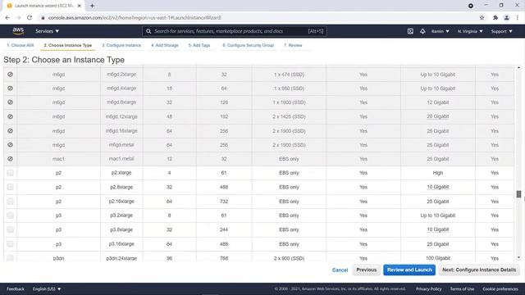Select the p3dn.24xlarge instance checkbox
Image resolution: width=525 pixels, height=295 pixels.
pos(11,258)
